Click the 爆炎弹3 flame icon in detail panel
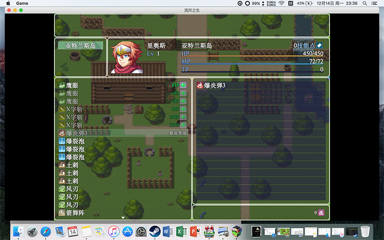The width and height of the screenshot is (384, 240). (x=200, y=85)
